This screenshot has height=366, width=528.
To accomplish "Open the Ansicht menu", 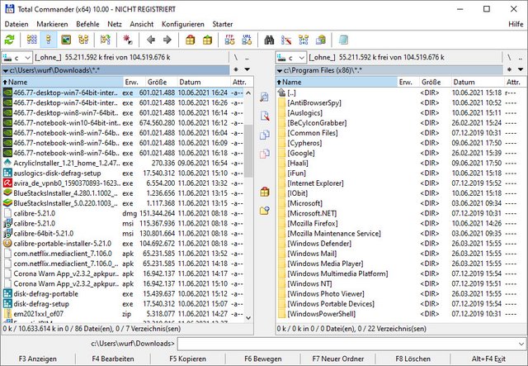I will pos(142,24).
